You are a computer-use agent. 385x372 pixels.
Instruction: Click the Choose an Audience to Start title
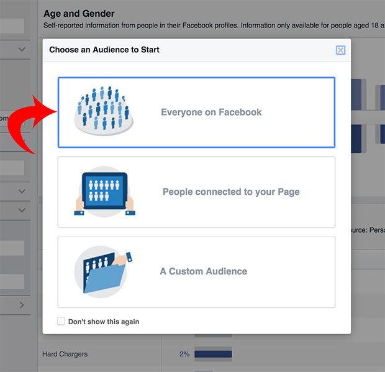[104, 50]
